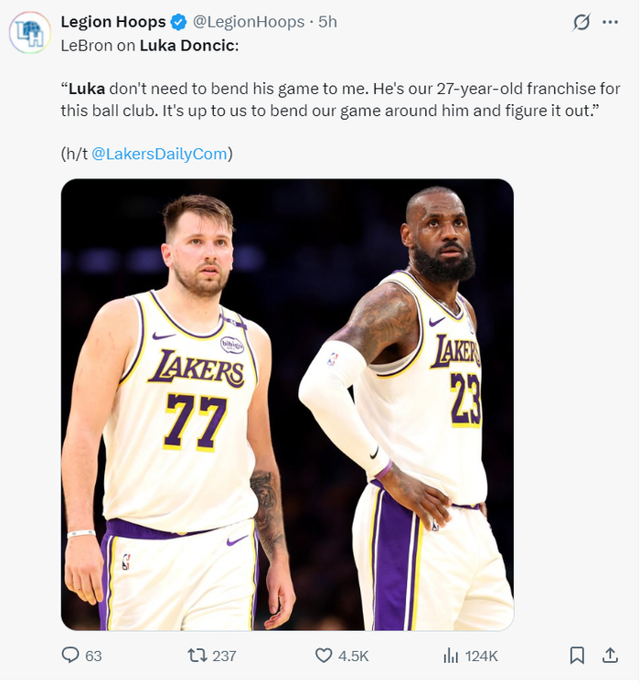Viewport: 640px width, 684px height.
Task: Click the 237 reposts count
Action: pos(224,656)
